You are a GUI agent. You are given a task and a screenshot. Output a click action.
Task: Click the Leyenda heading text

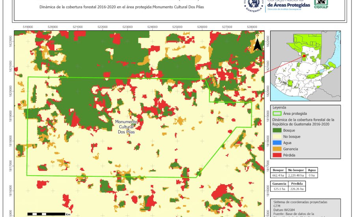[x=279, y=107]
